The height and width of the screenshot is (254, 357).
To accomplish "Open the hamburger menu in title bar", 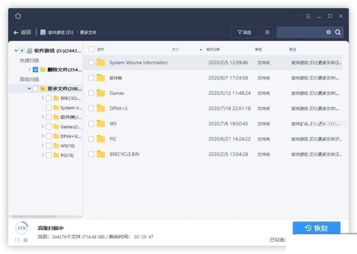I will (x=308, y=16).
